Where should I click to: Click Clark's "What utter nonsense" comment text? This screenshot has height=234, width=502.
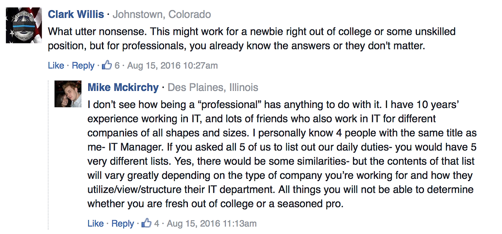[x=251, y=39]
